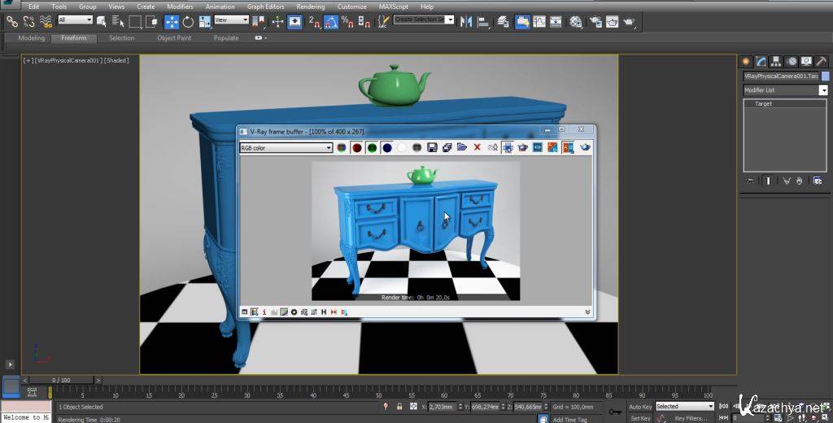Click the Mirror tool in main toolbar
833x423 pixels.
[467, 22]
